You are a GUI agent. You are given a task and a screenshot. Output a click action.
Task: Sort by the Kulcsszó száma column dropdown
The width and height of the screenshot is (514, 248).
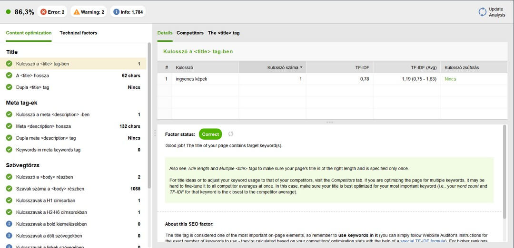(x=301, y=67)
